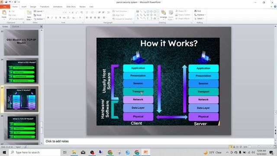Screen dimensions: 277x156
Task: Switch to the Slide Show ribbon tab
Action: pyautogui.click(x=71, y=7)
